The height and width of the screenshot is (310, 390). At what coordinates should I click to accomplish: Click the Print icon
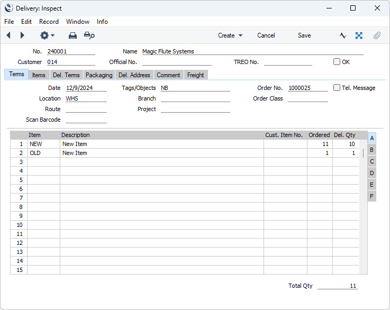pos(72,35)
